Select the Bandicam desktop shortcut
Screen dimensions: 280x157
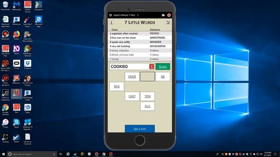(5, 35)
